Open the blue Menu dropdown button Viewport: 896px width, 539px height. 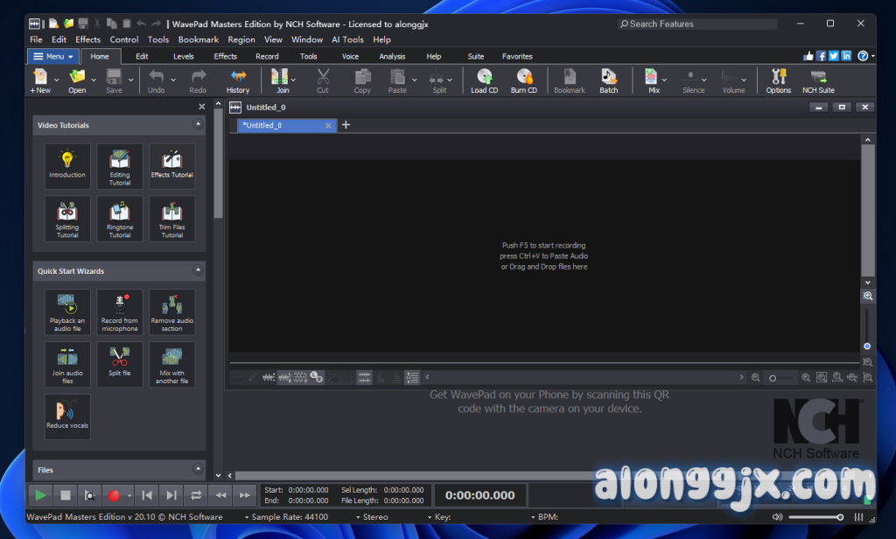(49, 56)
